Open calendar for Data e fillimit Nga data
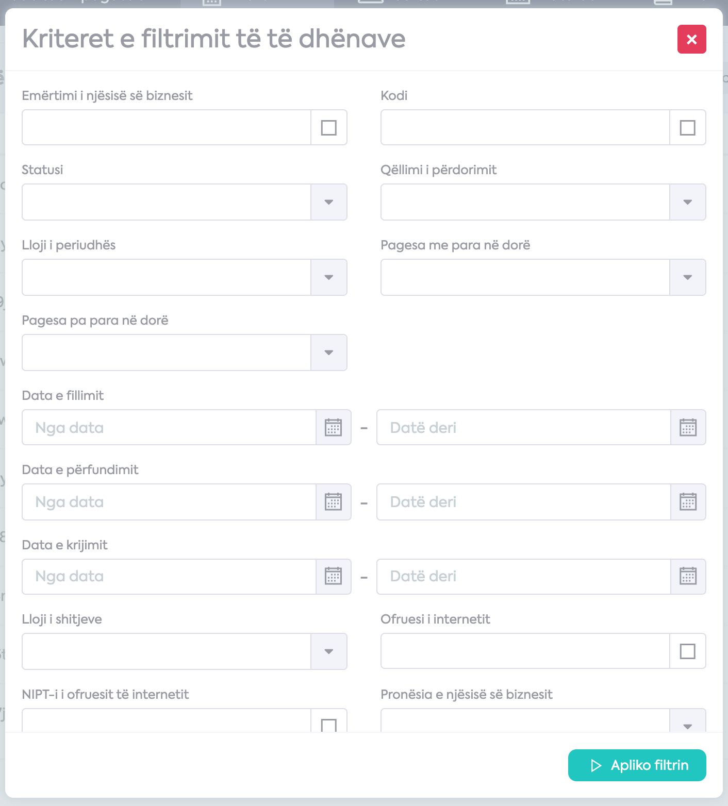728x806 pixels. [x=334, y=427]
